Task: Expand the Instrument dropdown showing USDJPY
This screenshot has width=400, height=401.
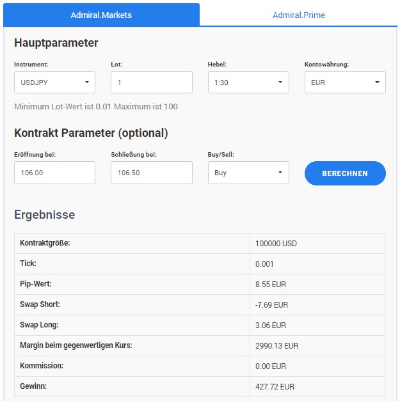Action: pos(54,83)
